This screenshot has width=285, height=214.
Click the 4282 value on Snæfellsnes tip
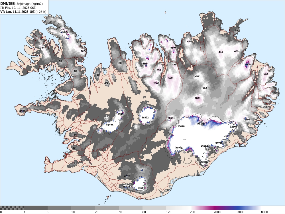pos(23,111)
